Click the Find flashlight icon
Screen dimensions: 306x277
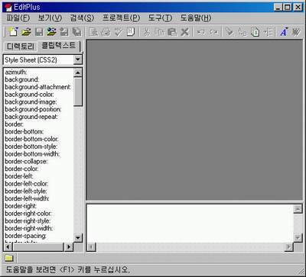[230, 32]
